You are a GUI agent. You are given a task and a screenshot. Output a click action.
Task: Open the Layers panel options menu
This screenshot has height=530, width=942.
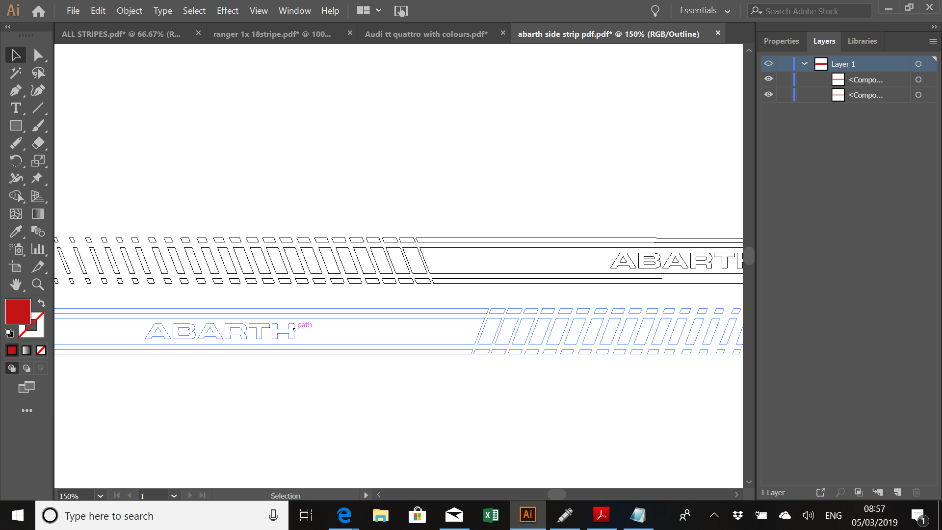933,42
